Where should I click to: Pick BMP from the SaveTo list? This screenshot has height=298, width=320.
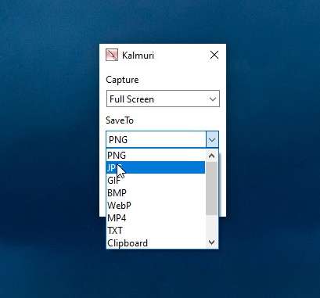point(156,192)
